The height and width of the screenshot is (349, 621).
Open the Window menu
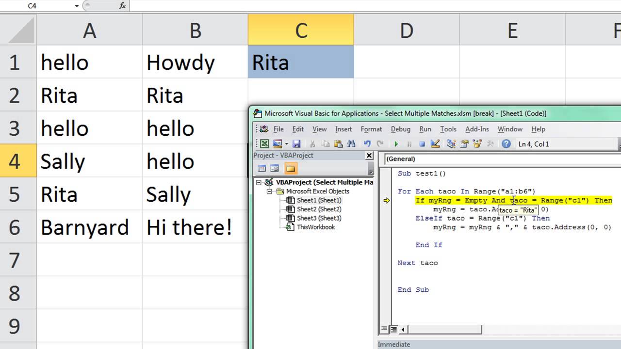pyautogui.click(x=510, y=129)
